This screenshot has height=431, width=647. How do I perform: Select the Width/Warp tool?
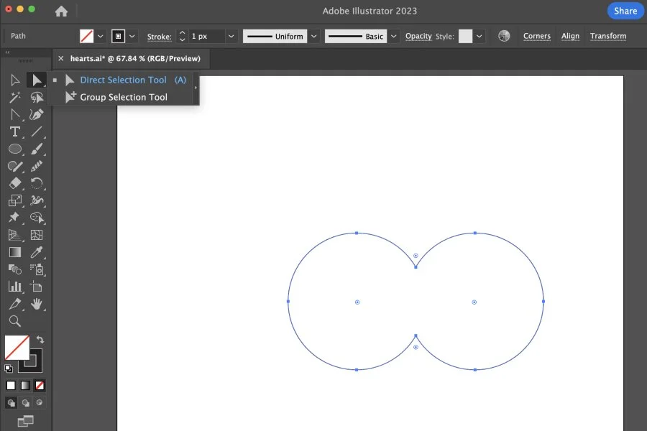tap(37, 200)
